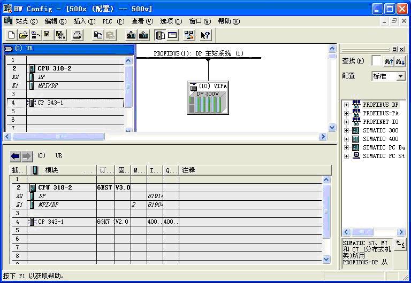
Task: Click the 查找 search input field
Action: pos(376,61)
